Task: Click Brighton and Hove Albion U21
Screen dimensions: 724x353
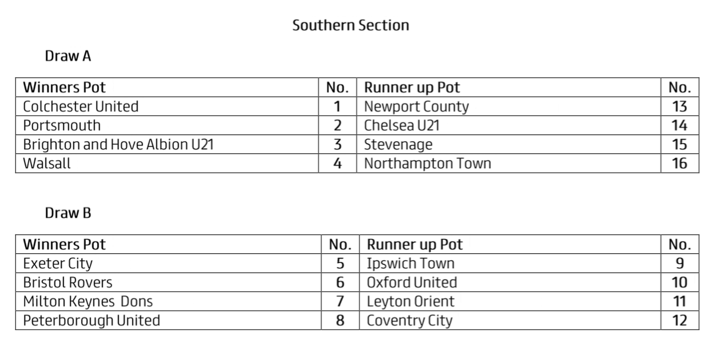Action: coord(118,144)
